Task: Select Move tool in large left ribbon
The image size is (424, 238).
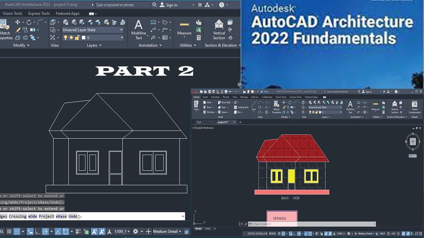Action: [18, 22]
